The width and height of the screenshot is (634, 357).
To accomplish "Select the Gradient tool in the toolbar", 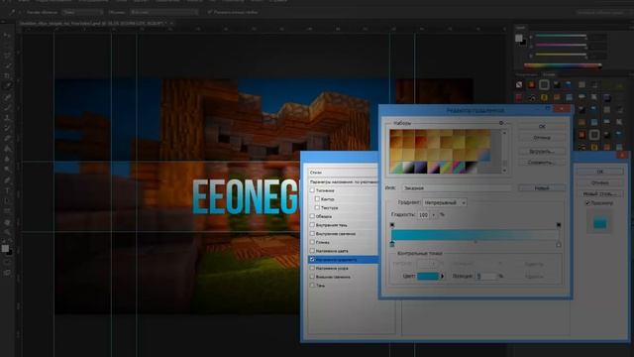I will [x=7, y=149].
